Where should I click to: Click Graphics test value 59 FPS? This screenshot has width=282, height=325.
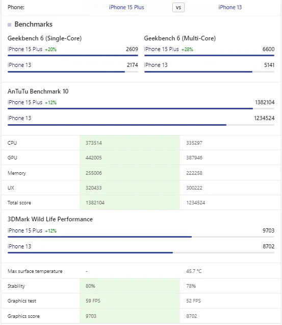93,301
